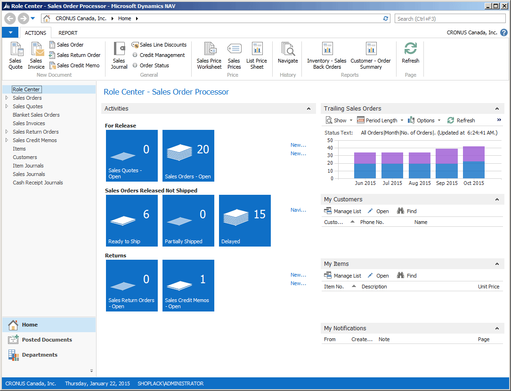Click the Sales Order document icon
This screenshot has width=511, height=391.
pos(52,45)
